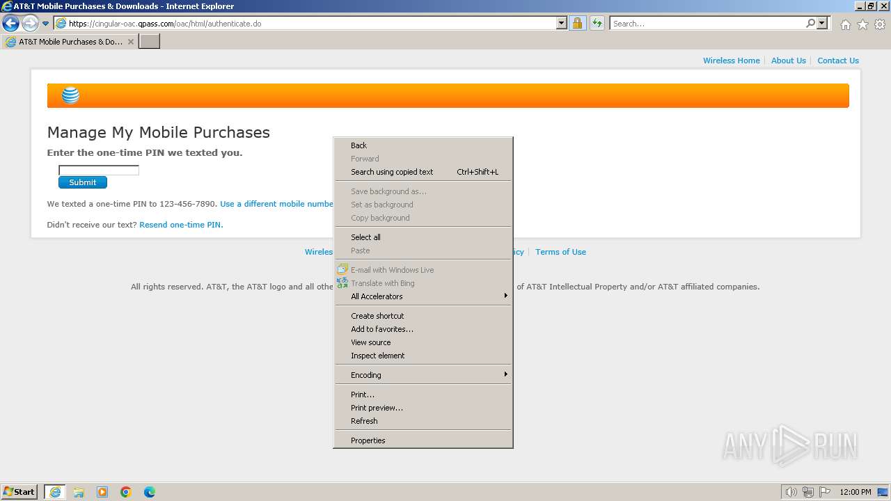
Task: Open the Windows Start menu
Action: coord(19,492)
